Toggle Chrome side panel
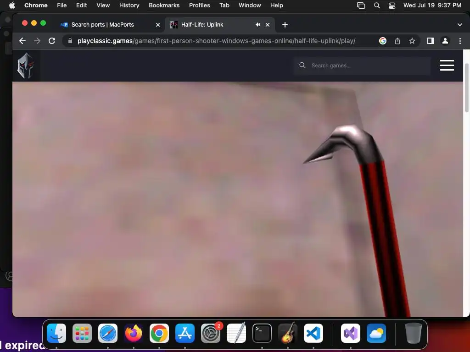 (431, 41)
